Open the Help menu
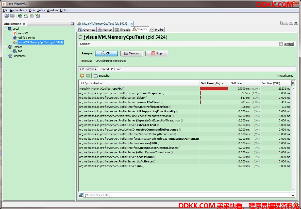 point(63,10)
